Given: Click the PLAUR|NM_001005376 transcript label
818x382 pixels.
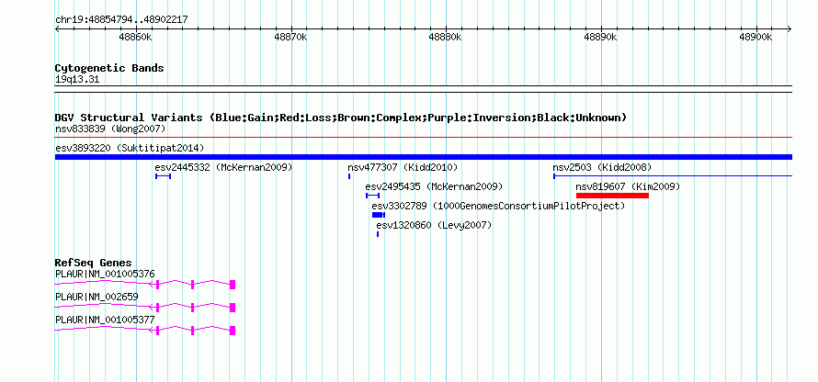Looking at the screenshot, I should 105,274.
